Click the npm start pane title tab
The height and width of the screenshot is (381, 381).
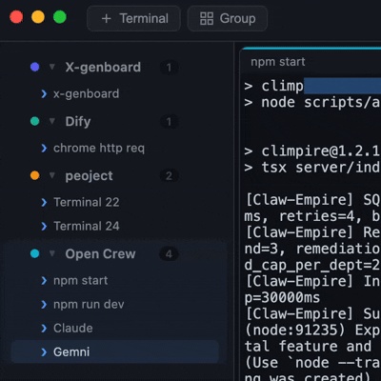pyautogui.click(x=278, y=62)
